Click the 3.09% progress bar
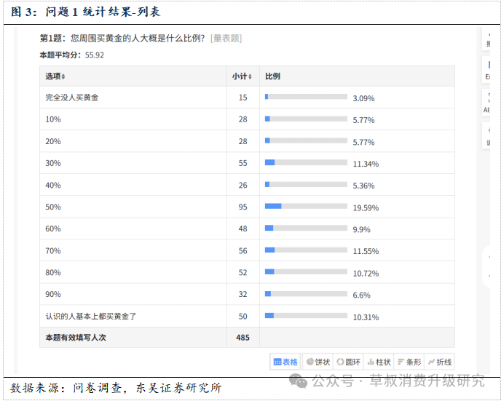The image size is (501, 401). pyautogui.click(x=306, y=97)
